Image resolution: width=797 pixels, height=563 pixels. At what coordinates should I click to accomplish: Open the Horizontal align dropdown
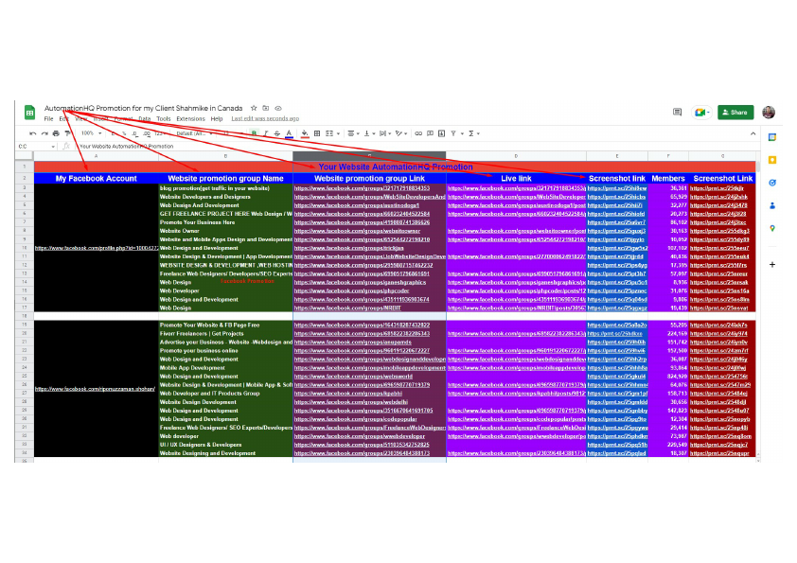click(x=353, y=133)
